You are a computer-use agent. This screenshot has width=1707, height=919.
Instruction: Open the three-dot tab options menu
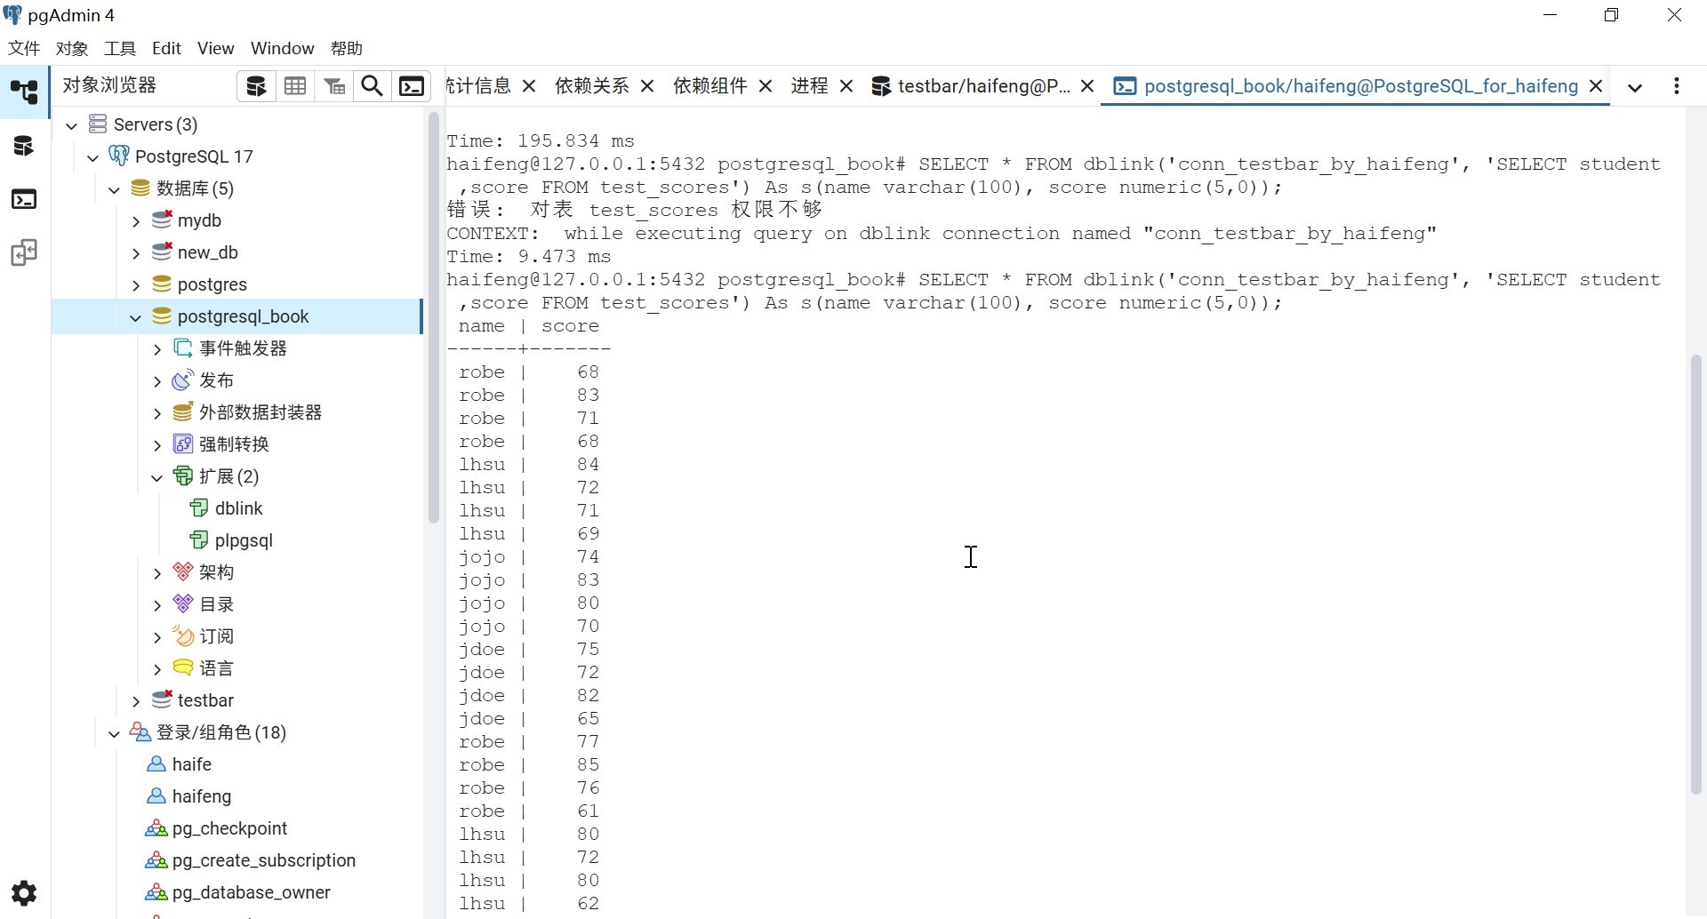coord(1677,86)
